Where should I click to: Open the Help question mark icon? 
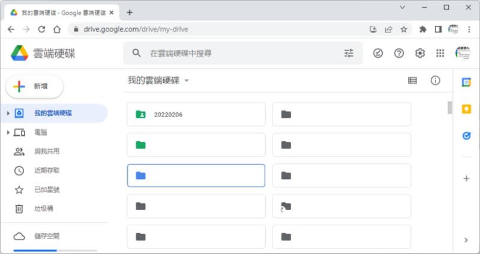coord(399,53)
